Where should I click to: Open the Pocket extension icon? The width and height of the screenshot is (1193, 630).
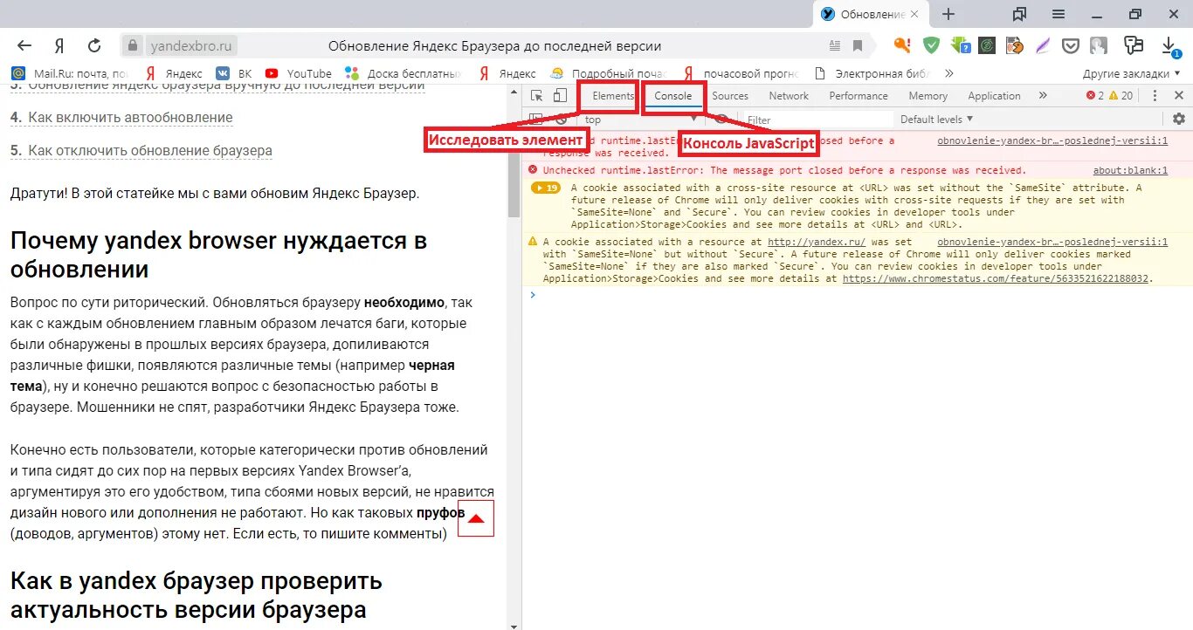pyautogui.click(x=1072, y=45)
